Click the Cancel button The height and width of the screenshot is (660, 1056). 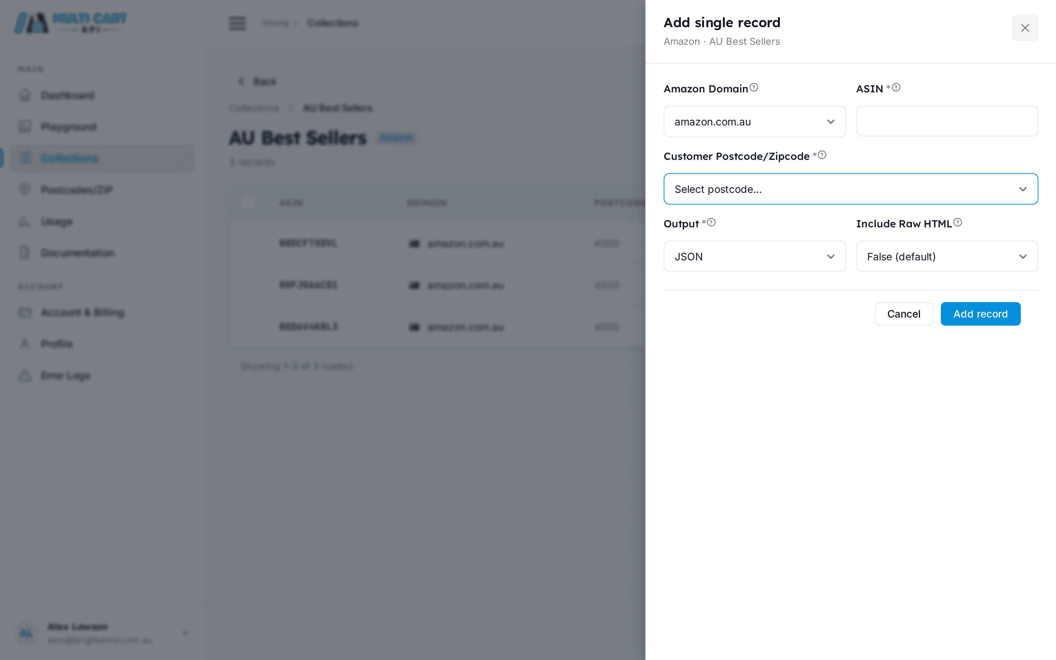pos(904,314)
